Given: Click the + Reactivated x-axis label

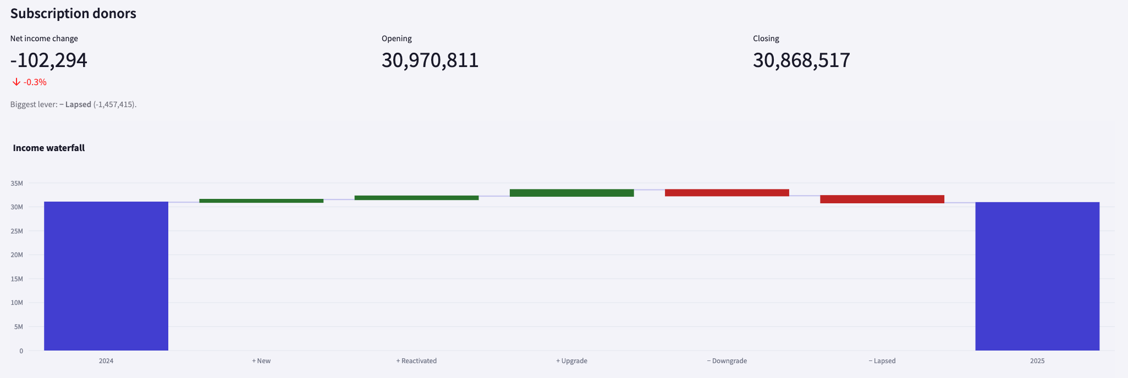Looking at the screenshot, I should click(x=416, y=361).
